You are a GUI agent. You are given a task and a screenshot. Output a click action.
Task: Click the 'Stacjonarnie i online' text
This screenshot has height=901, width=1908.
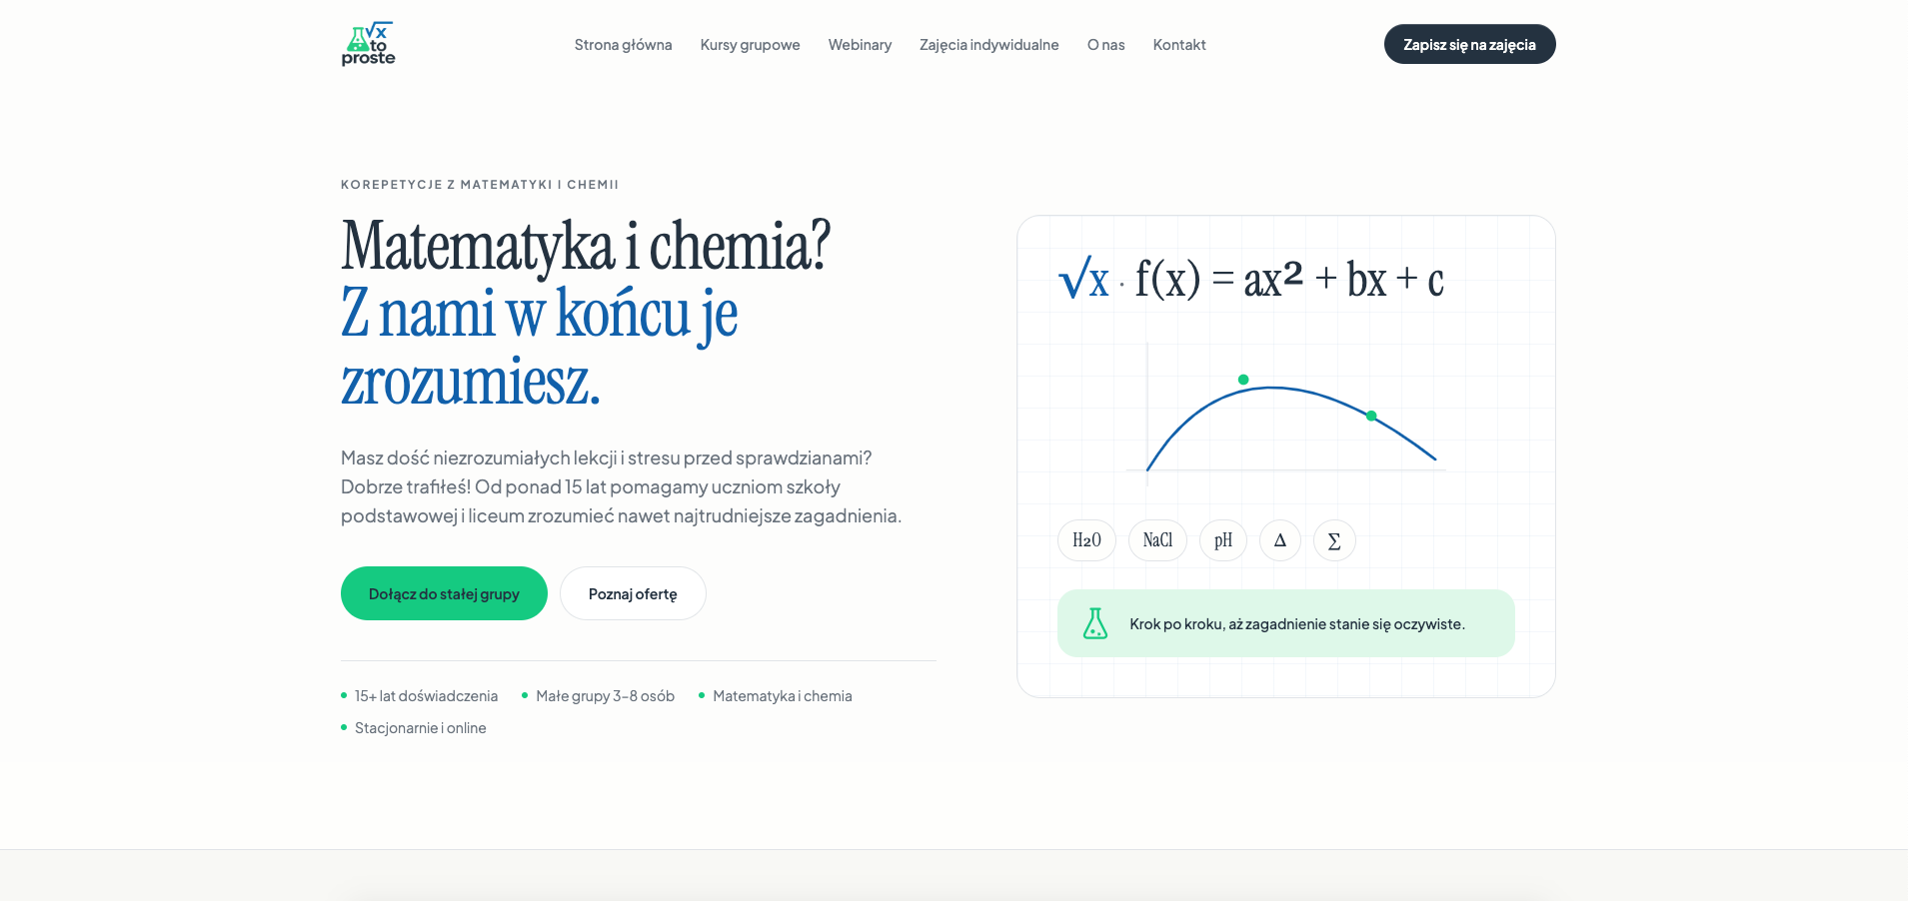420,728
